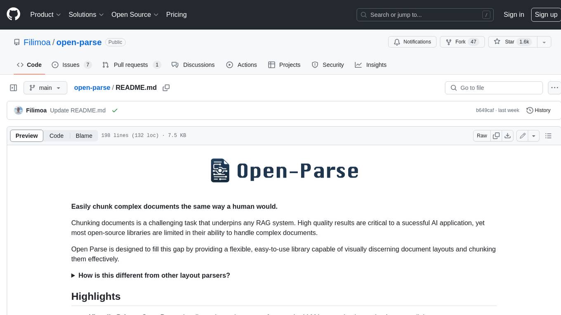Click the Public visibility label

115,42
